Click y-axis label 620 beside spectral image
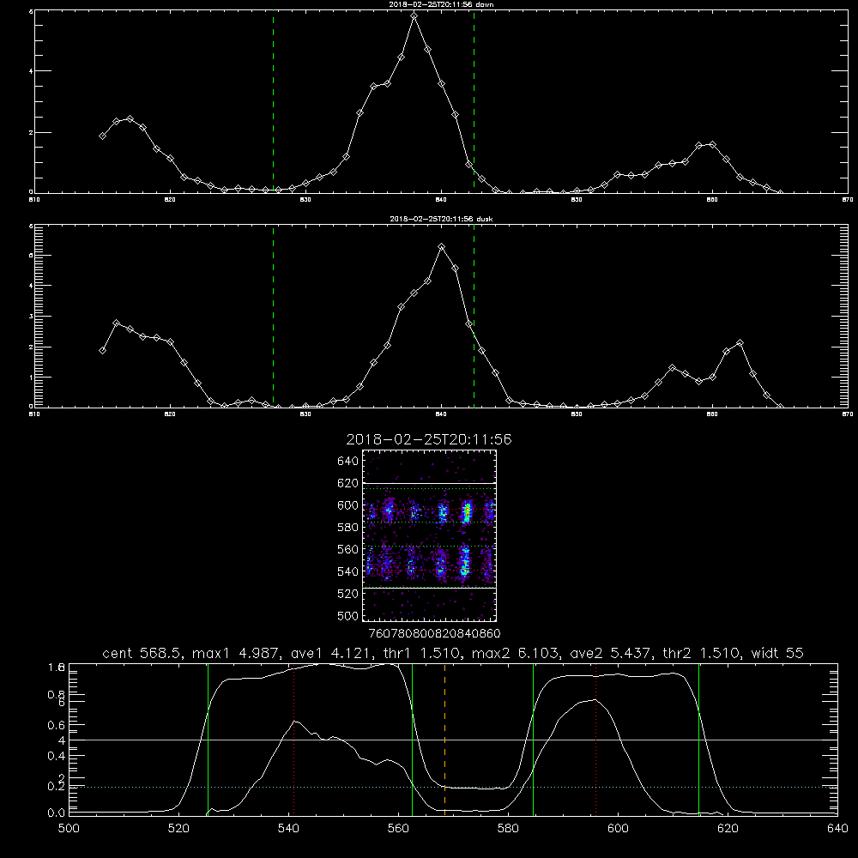 pos(348,483)
